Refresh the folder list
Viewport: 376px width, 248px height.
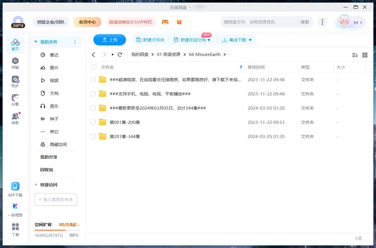pos(120,55)
